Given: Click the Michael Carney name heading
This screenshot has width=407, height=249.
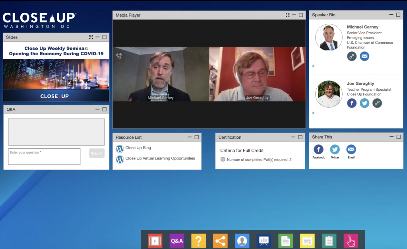Looking at the screenshot, I should [x=362, y=27].
